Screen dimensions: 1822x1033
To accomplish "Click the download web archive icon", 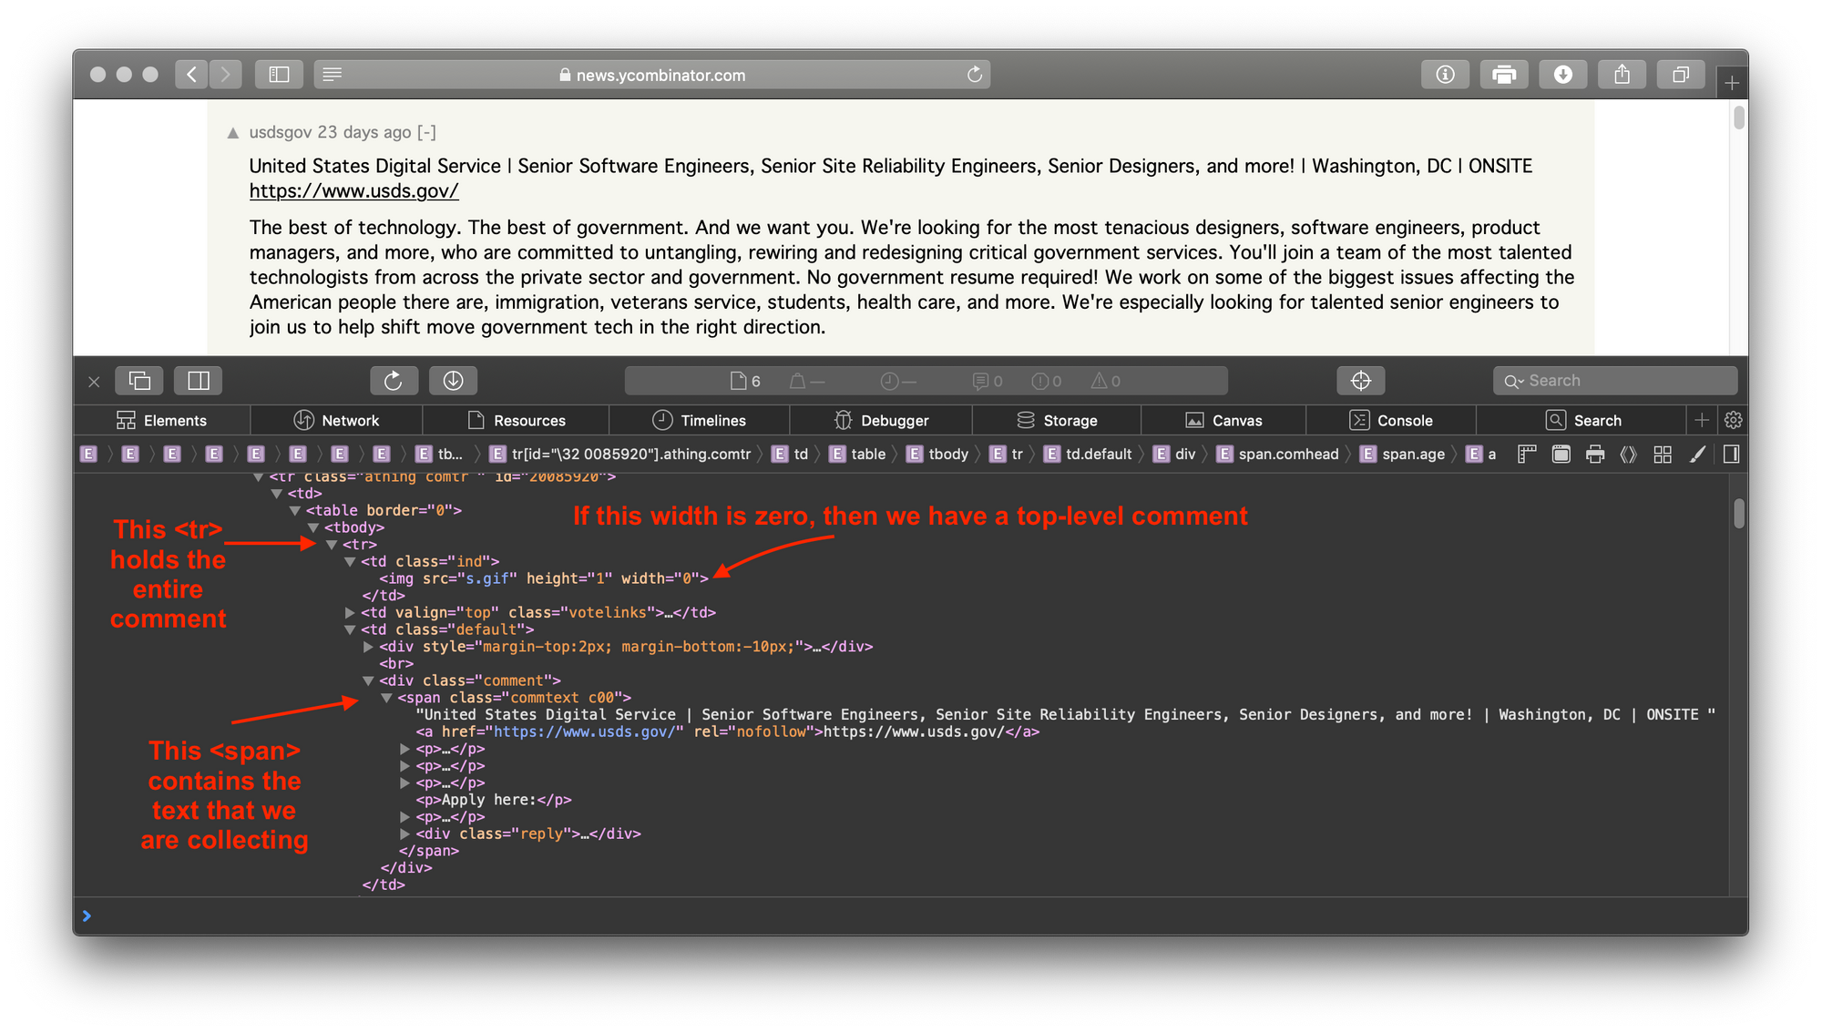I will 453,381.
